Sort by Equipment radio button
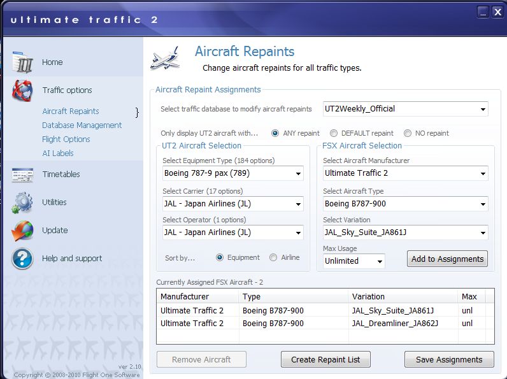This screenshot has height=379, width=507. point(220,257)
